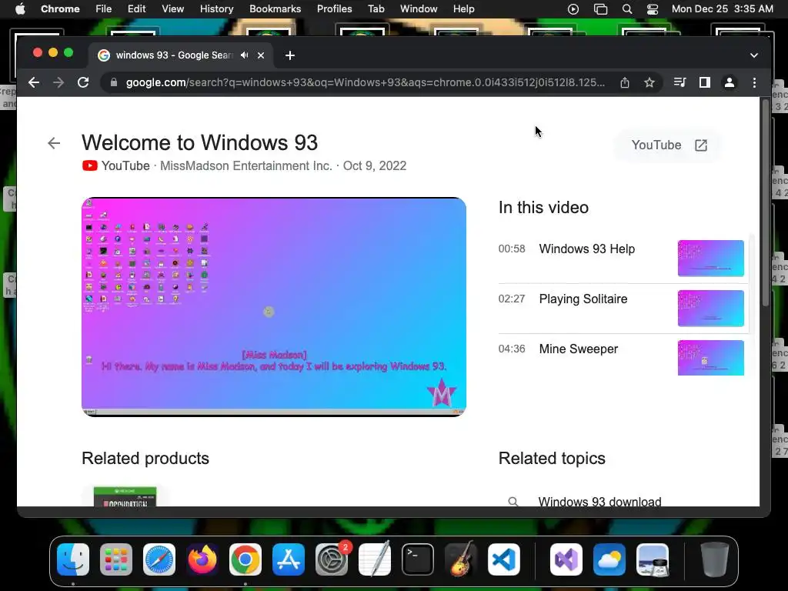
Task: Jump to Windows 93 Help chapter
Action: (x=586, y=249)
